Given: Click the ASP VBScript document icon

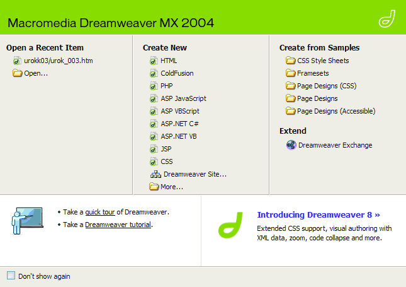Looking at the screenshot, I should [154, 111].
